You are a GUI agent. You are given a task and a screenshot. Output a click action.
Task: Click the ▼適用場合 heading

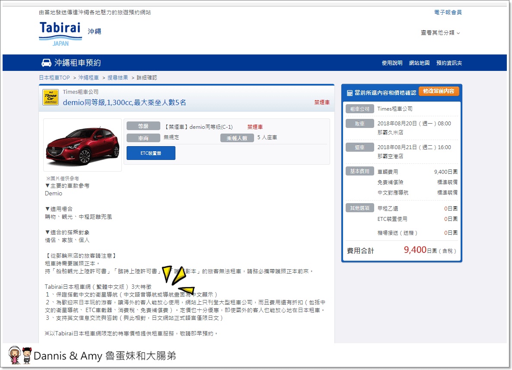click(59, 209)
